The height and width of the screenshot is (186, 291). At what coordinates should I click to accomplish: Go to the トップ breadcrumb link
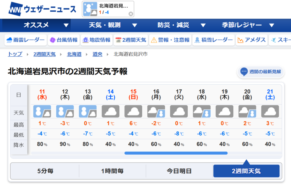tap(15, 54)
